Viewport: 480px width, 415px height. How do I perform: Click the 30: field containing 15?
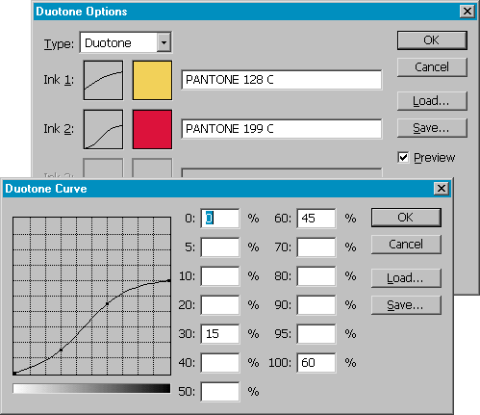click(220, 334)
